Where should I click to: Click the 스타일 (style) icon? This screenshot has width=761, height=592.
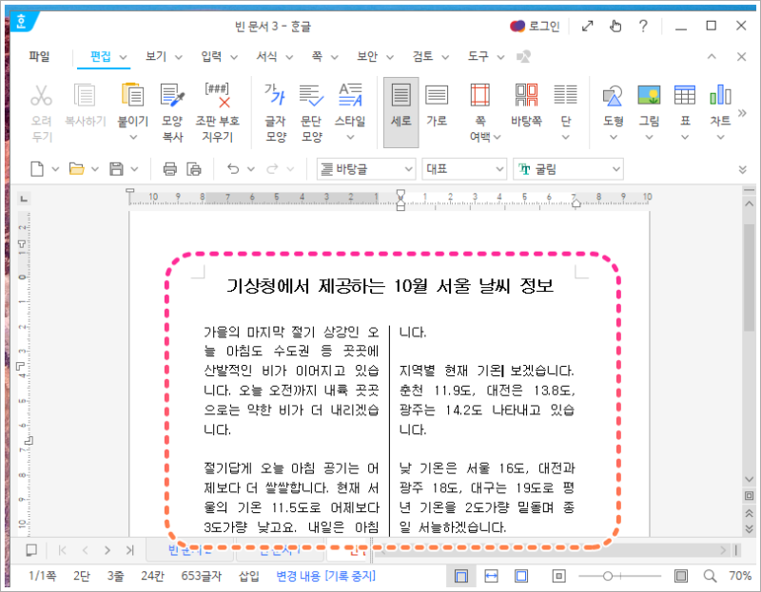point(350,95)
